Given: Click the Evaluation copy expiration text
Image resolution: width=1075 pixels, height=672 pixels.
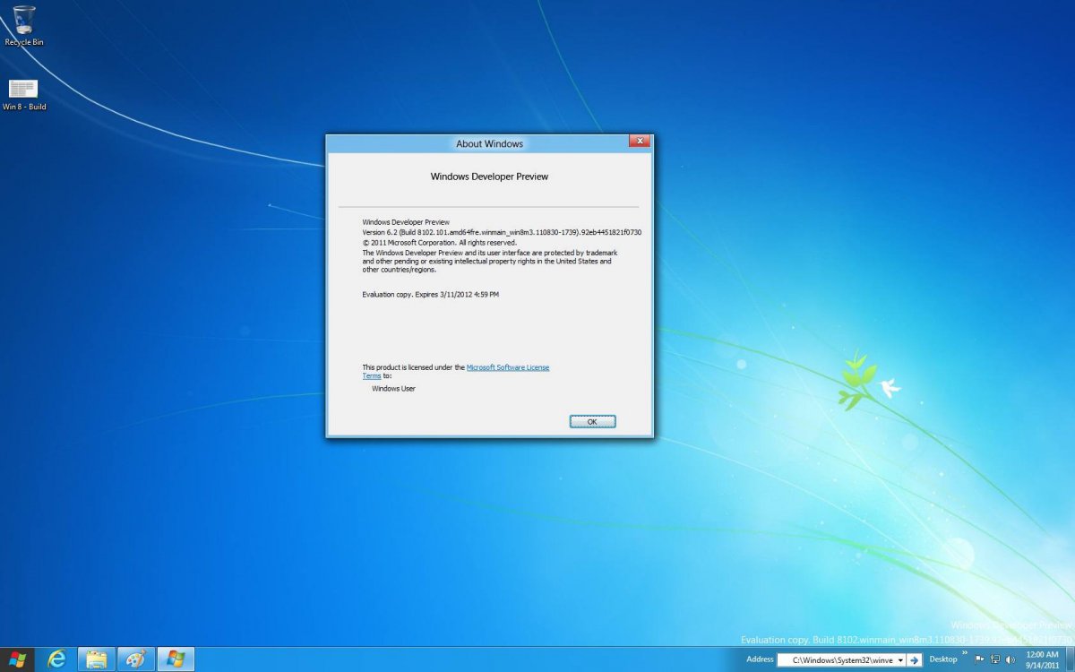Looking at the screenshot, I should pyautogui.click(x=431, y=294).
